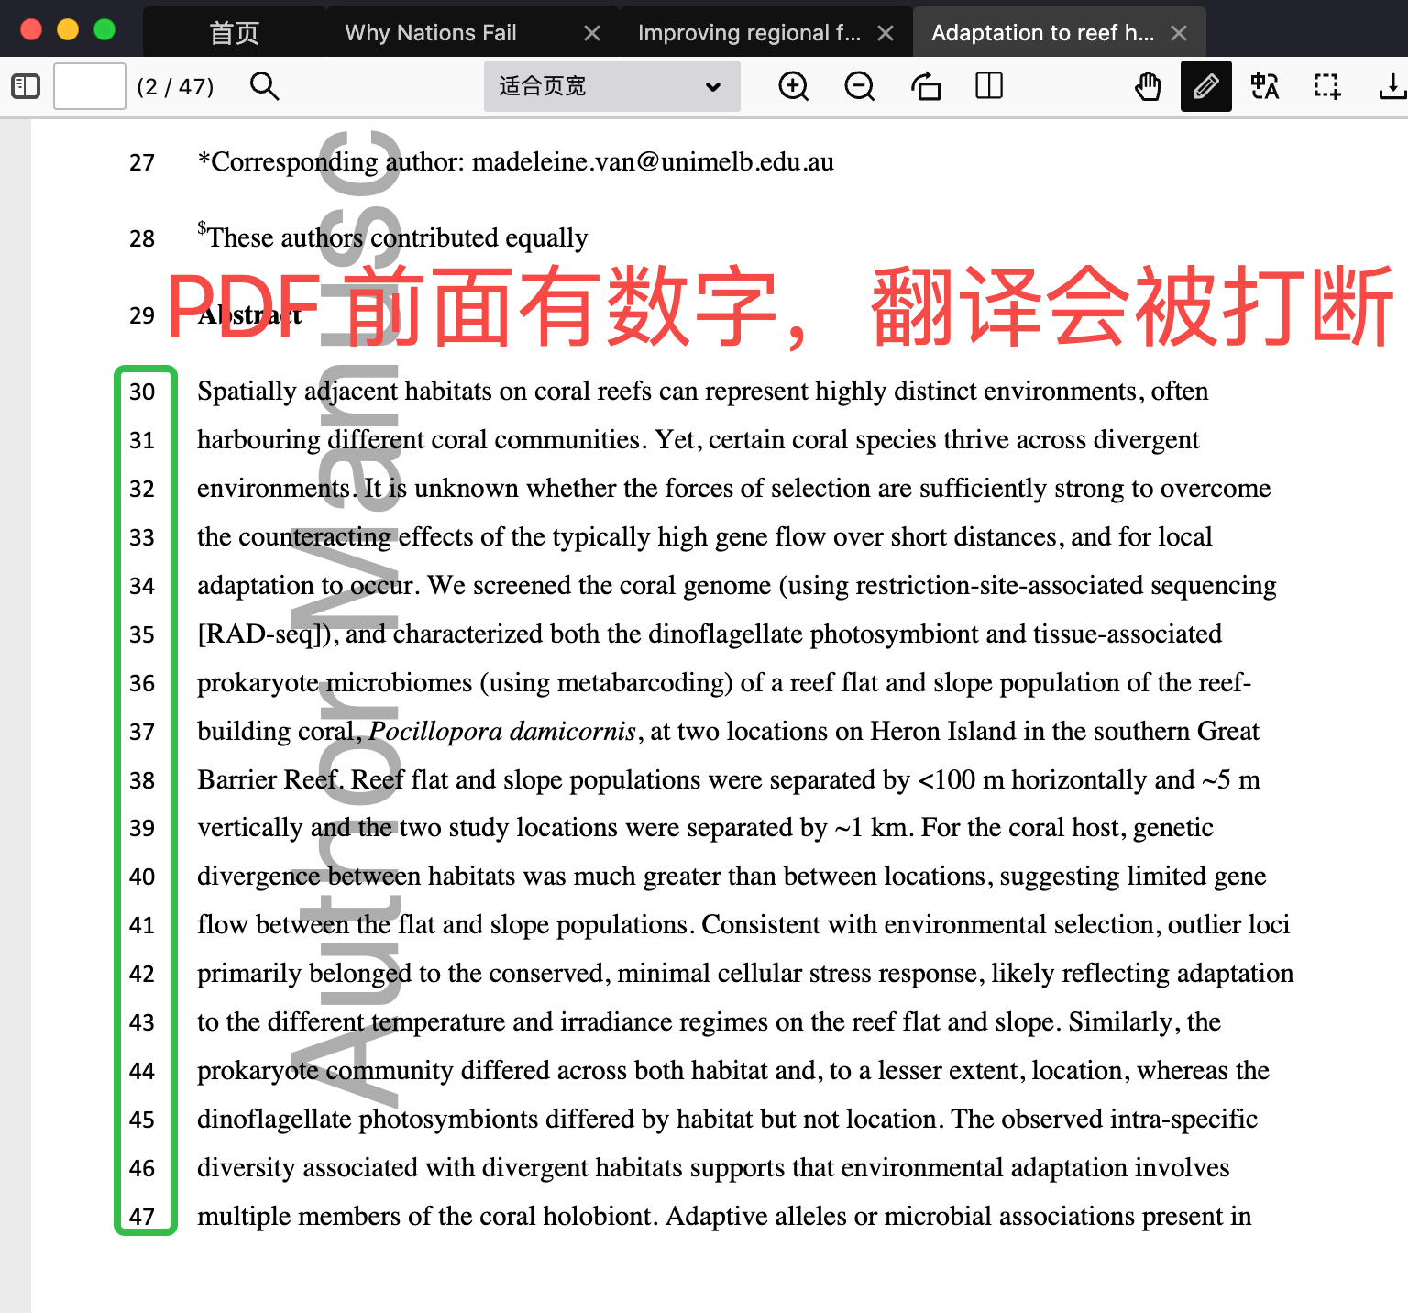
Task: Click 'multiple members of the coral holobiont'
Action: [424, 1217]
